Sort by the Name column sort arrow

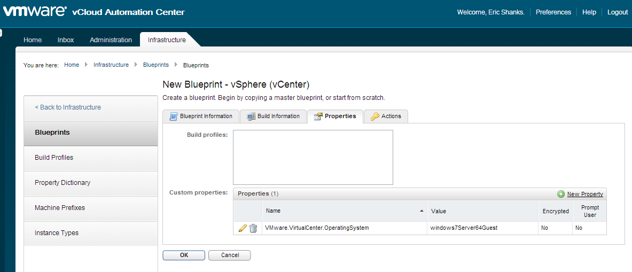[x=423, y=211]
